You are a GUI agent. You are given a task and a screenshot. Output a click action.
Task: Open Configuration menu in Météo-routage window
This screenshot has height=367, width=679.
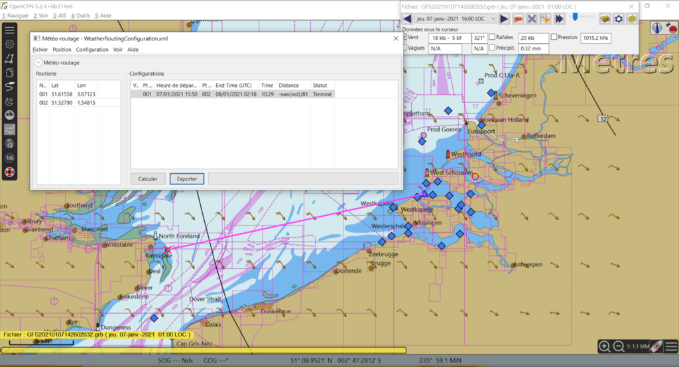click(x=92, y=49)
